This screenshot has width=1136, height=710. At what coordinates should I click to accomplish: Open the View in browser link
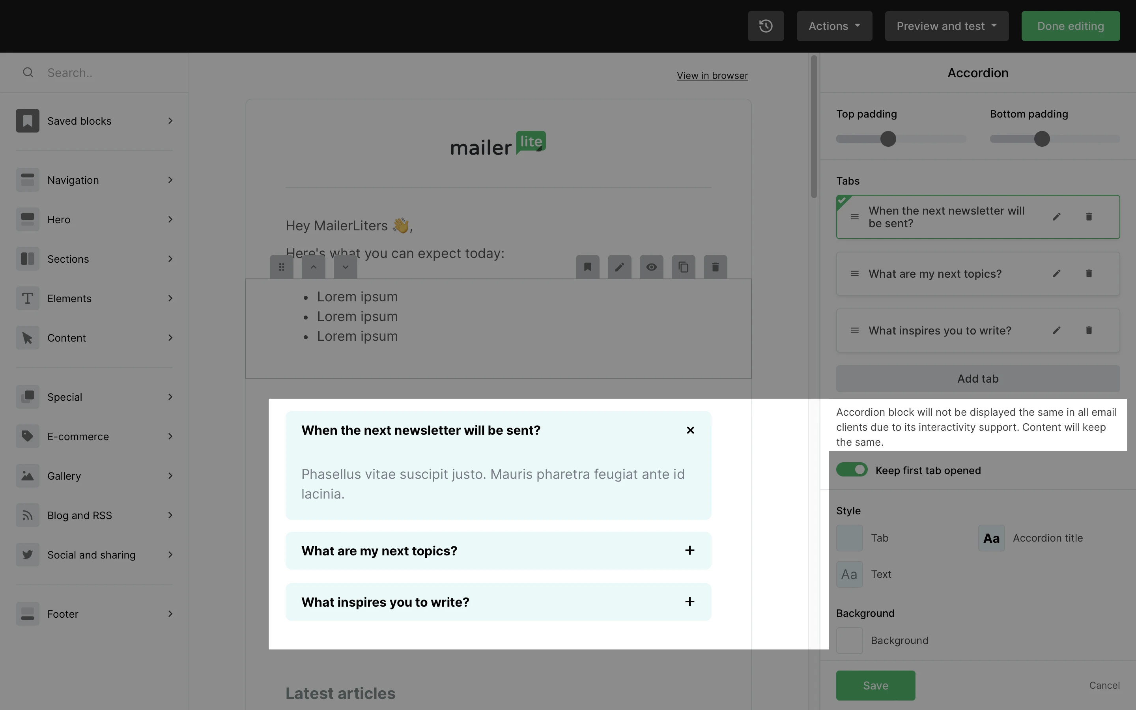712,76
